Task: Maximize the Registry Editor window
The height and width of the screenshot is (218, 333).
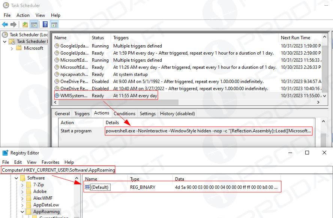Action: (307, 153)
